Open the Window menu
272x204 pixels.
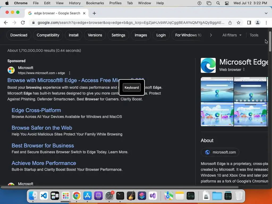tap(144, 3)
